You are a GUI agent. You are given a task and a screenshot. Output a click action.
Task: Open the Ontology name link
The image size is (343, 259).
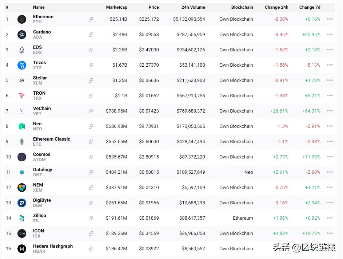click(43, 170)
